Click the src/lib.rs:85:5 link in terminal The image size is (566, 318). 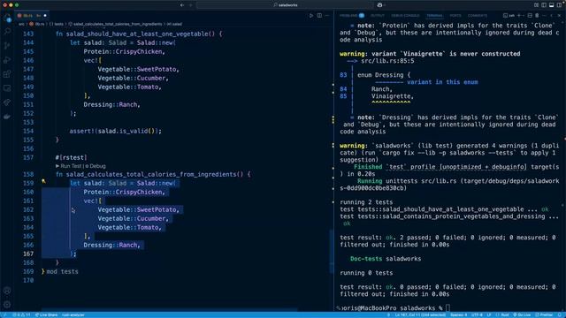click(387, 61)
